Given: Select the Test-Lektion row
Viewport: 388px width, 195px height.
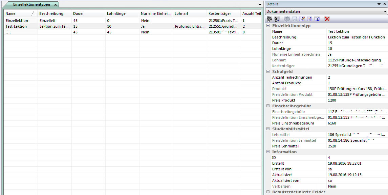Looking at the screenshot, I should pyautogui.click(x=16, y=26).
